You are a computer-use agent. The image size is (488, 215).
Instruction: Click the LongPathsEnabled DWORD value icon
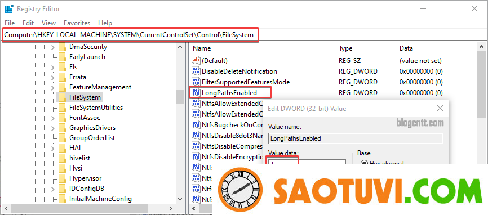pos(196,93)
